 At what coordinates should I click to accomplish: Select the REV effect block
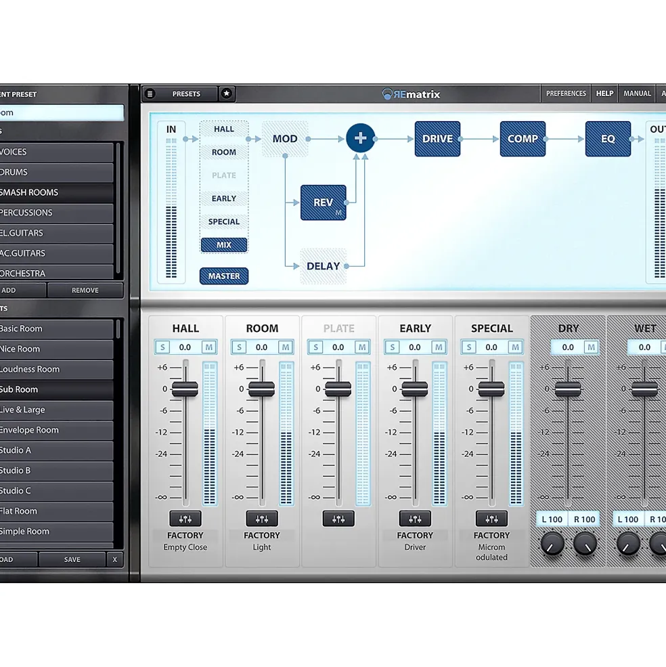click(324, 202)
